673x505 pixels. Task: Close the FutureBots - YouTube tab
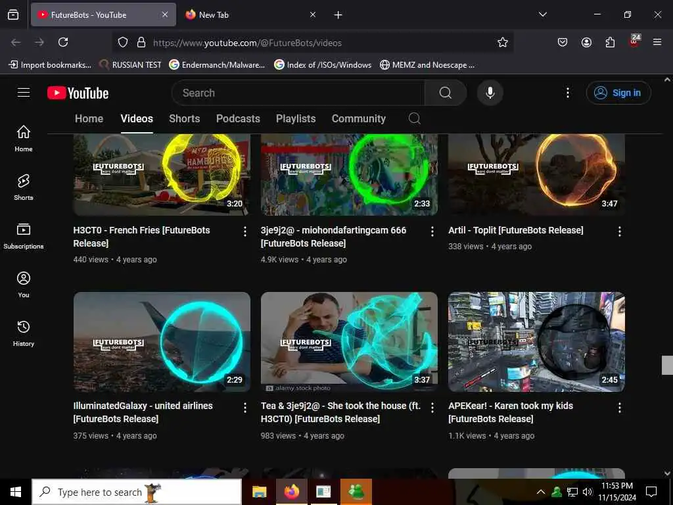(165, 14)
